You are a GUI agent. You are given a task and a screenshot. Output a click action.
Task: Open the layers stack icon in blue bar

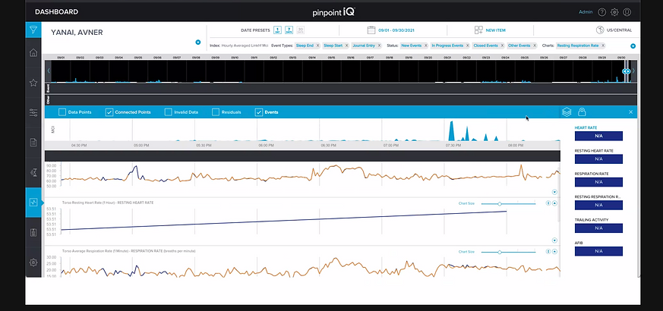(567, 112)
